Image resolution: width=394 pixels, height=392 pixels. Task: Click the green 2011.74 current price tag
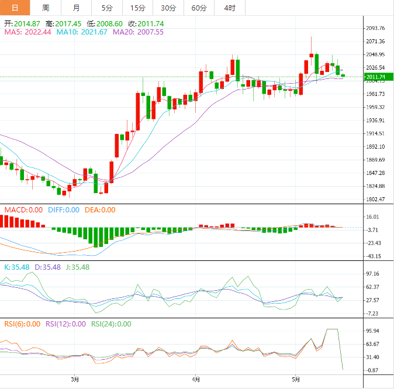tap(379, 77)
